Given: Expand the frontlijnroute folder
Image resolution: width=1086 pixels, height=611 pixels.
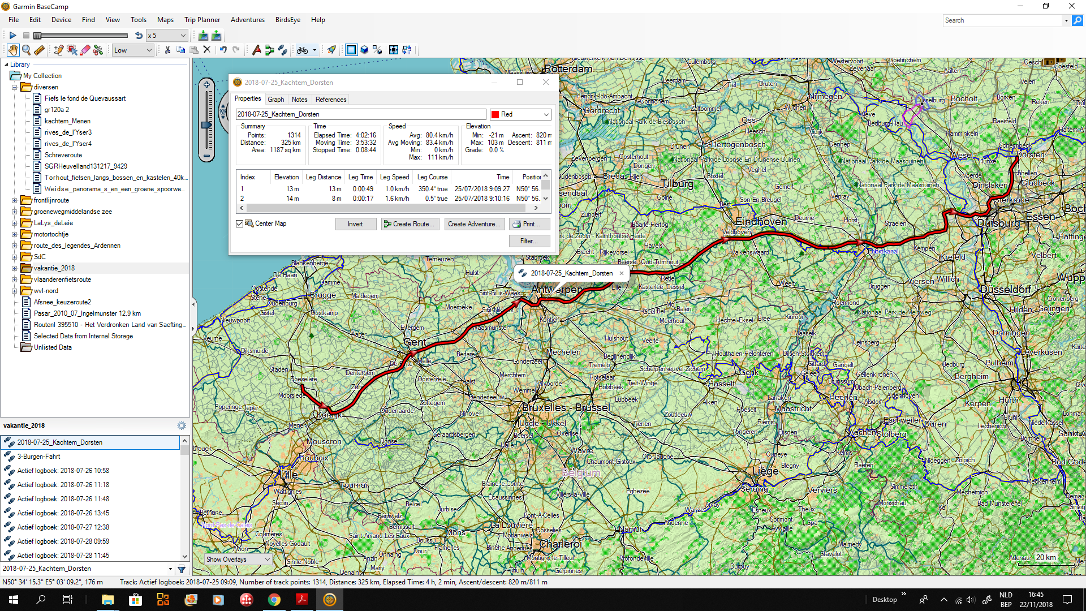Looking at the screenshot, I should (15, 200).
